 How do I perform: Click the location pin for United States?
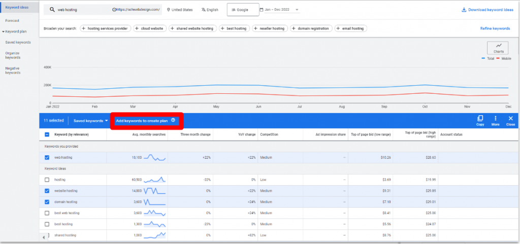[169, 10]
